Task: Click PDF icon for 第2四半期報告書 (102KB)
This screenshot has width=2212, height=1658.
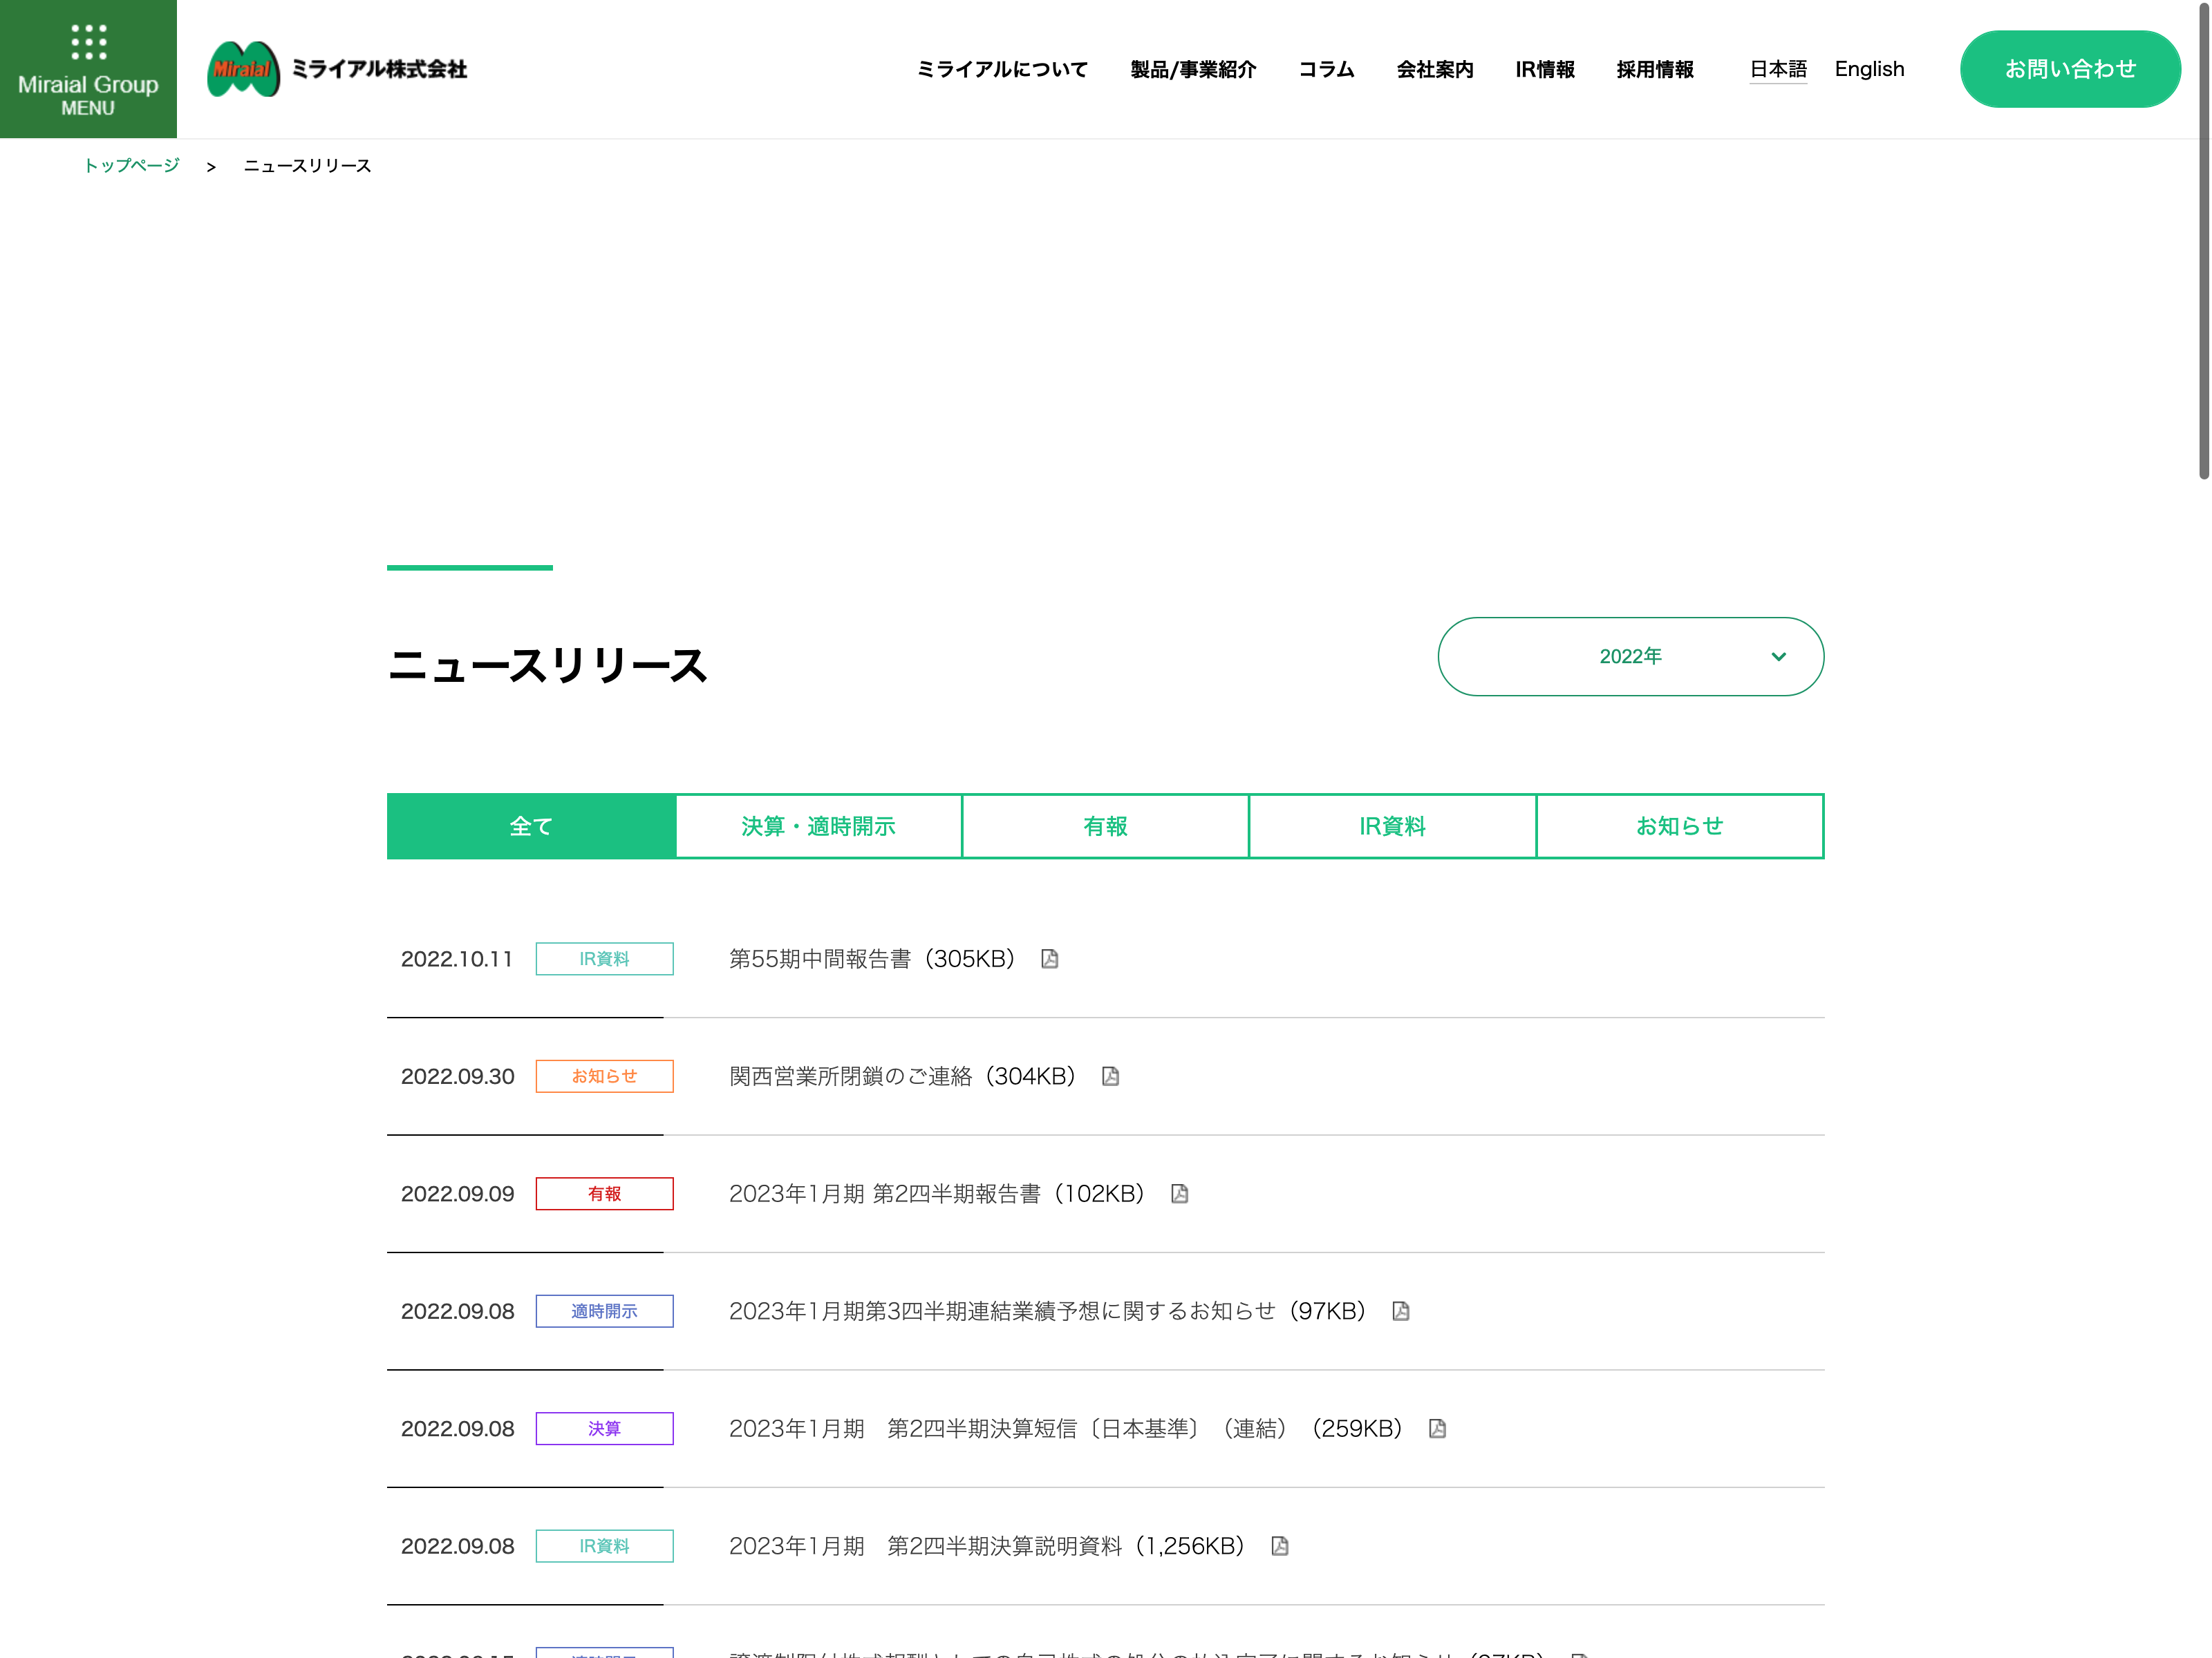Action: 1179,1194
